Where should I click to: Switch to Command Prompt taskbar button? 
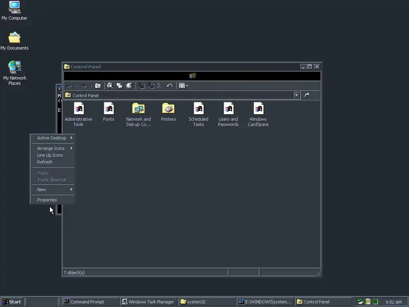90,302
